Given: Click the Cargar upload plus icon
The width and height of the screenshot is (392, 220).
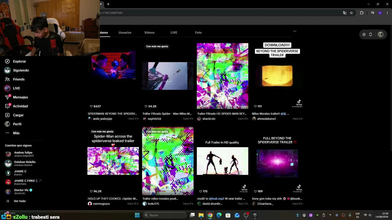Looking at the screenshot, I should click(7, 115).
